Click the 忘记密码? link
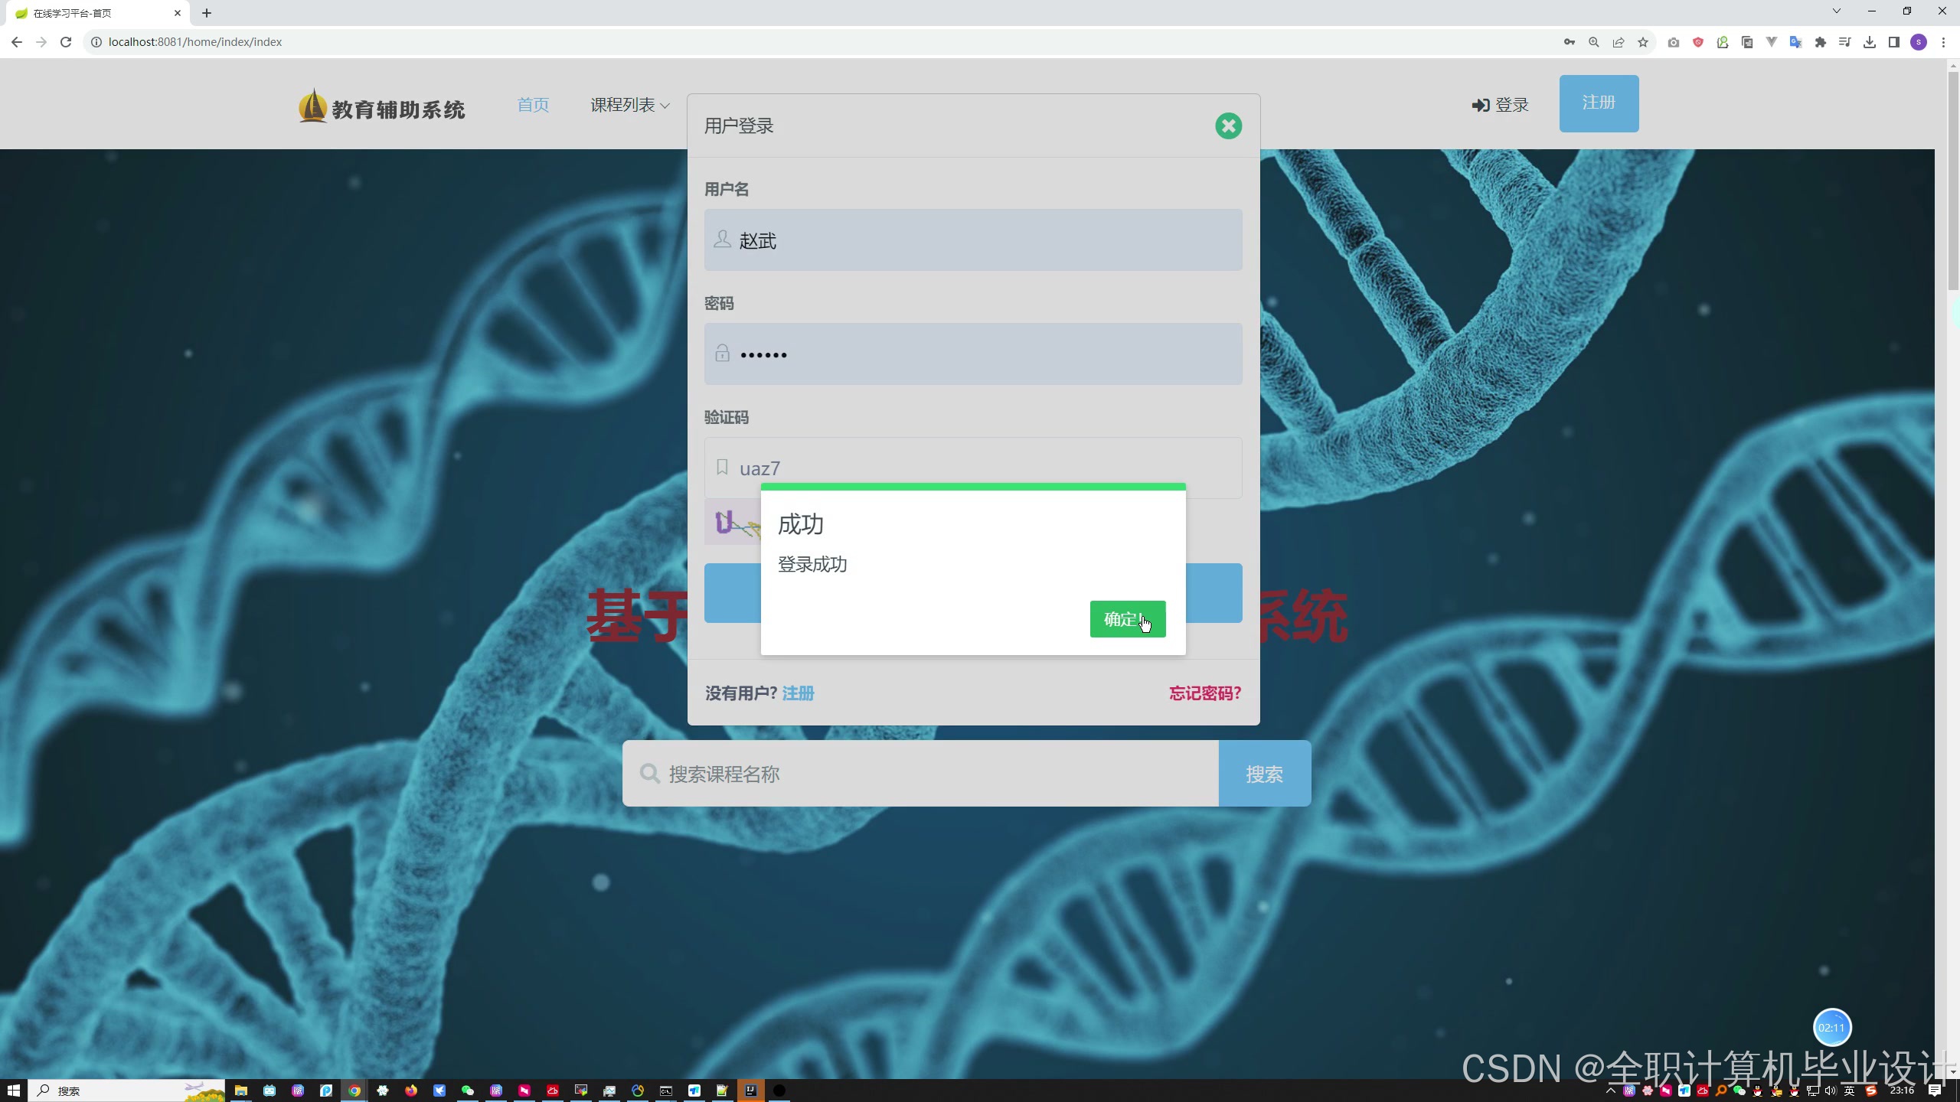Image resolution: width=1960 pixels, height=1102 pixels. (1204, 693)
